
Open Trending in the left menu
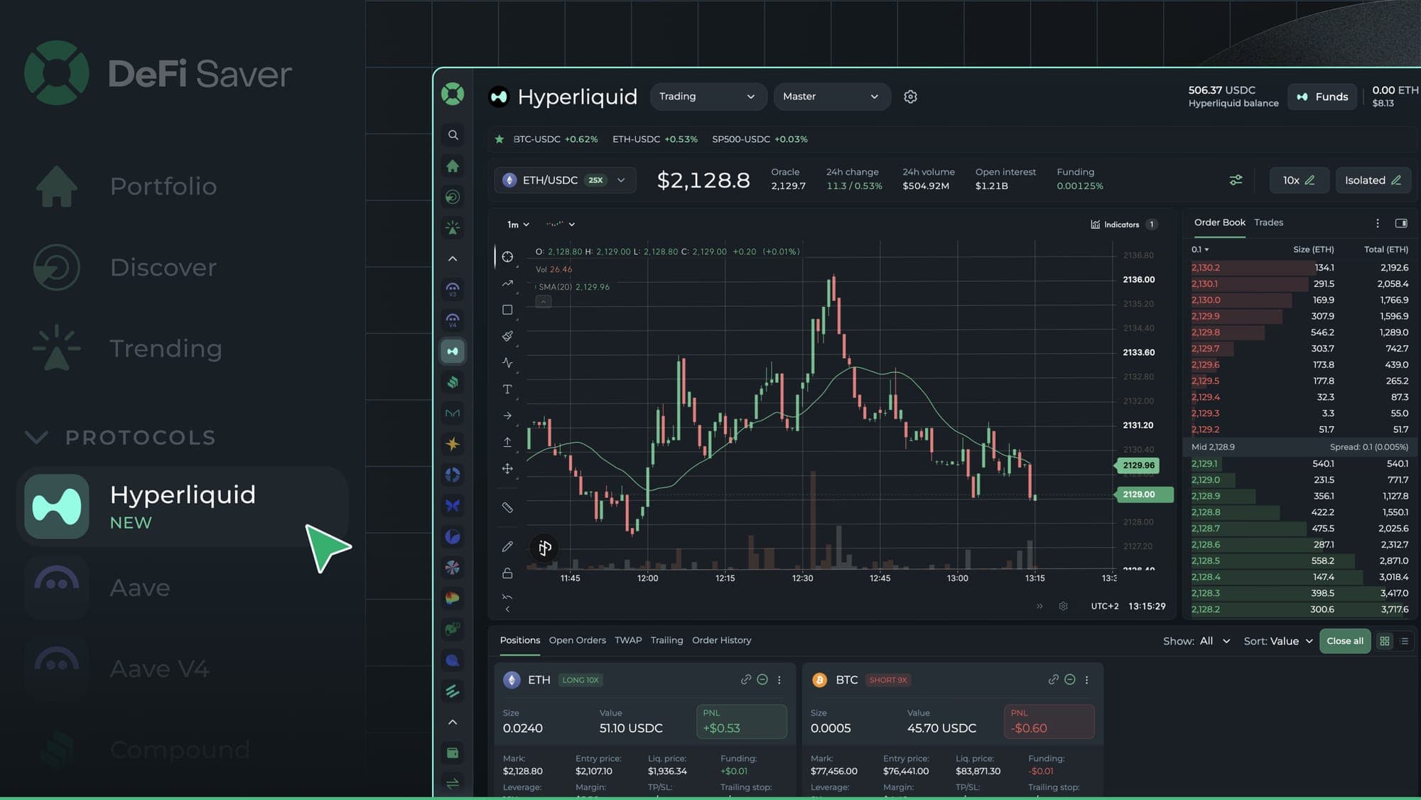click(x=128, y=348)
